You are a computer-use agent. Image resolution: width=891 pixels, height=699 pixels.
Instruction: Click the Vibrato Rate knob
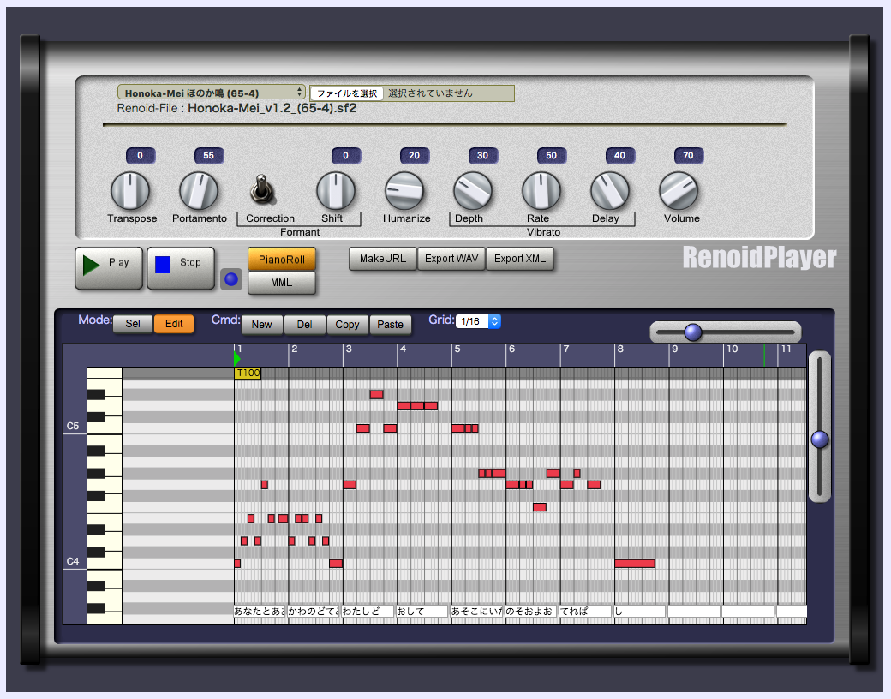tap(541, 192)
